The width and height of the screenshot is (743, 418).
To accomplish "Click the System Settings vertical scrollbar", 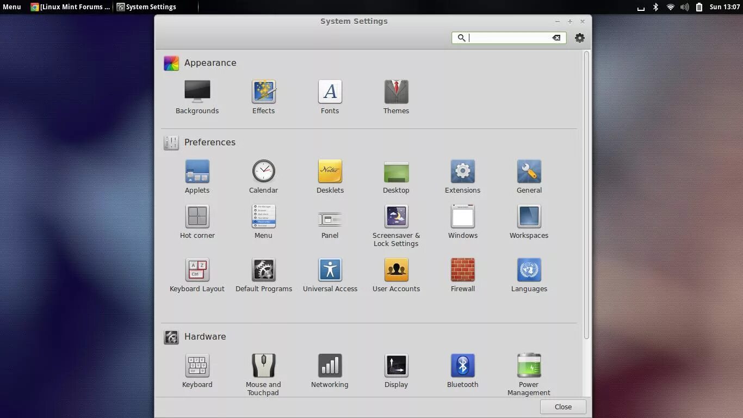I will (586, 195).
